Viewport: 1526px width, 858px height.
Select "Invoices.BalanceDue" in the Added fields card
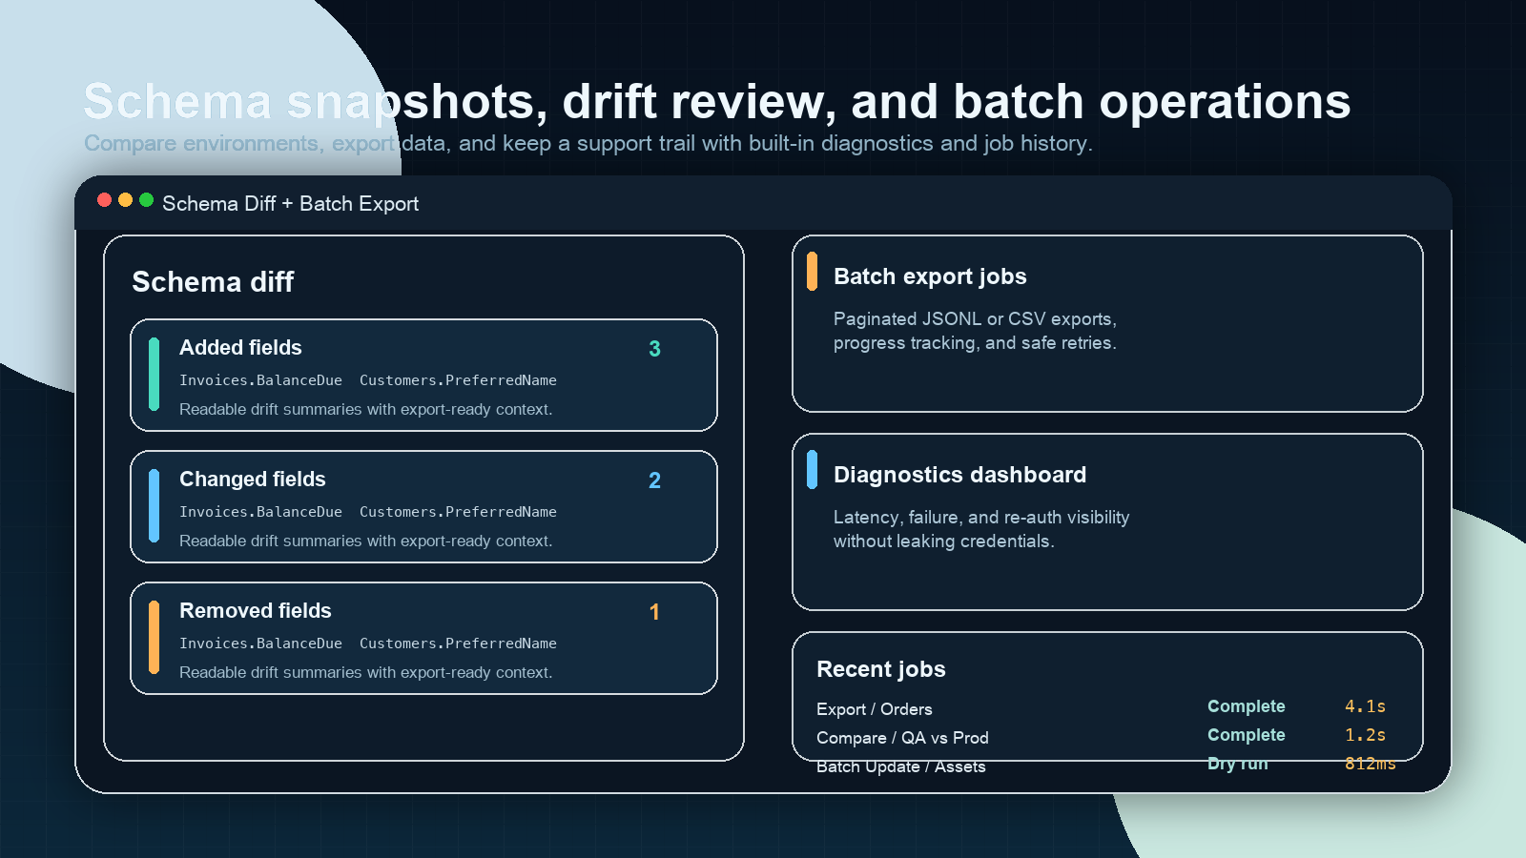260,380
